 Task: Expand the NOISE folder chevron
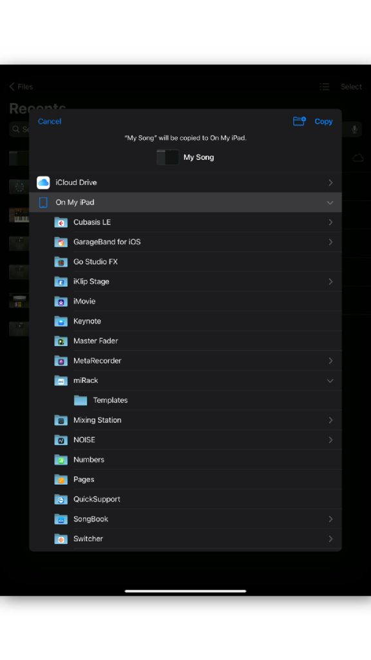click(x=330, y=440)
